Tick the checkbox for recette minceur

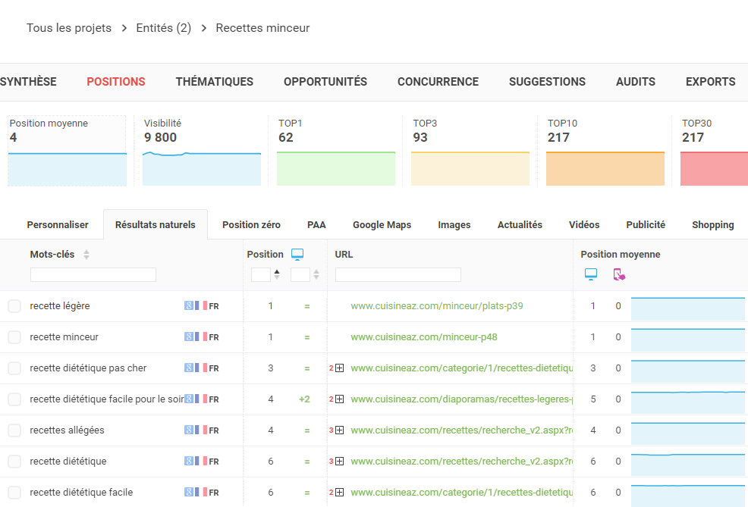(14, 337)
